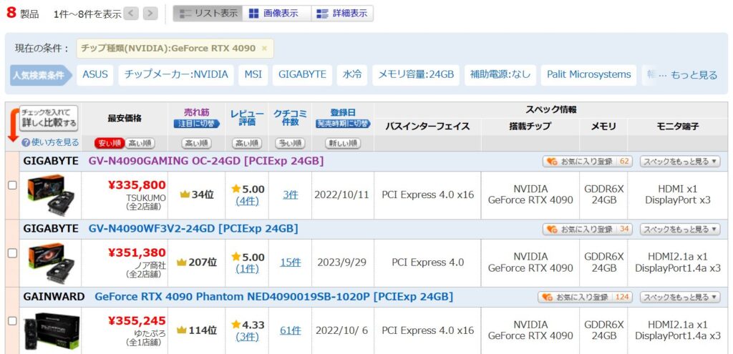Expand スペックをもっと見る for GAINWARD Phantom
Image resolution: width=733 pixels, height=354 pixels.
click(680, 297)
